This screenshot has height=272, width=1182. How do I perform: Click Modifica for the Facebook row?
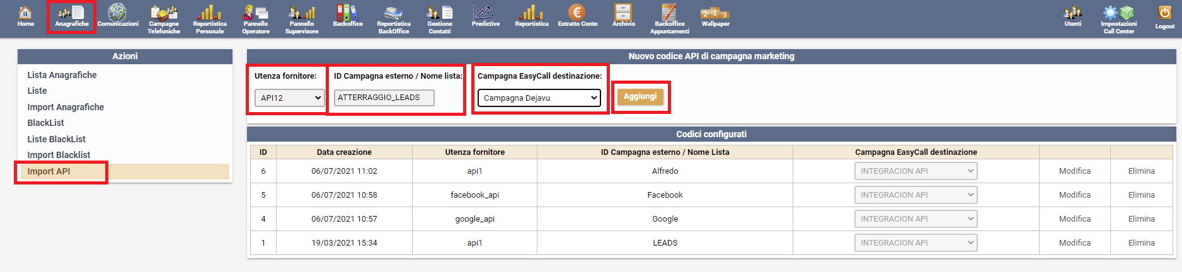click(x=1074, y=195)
